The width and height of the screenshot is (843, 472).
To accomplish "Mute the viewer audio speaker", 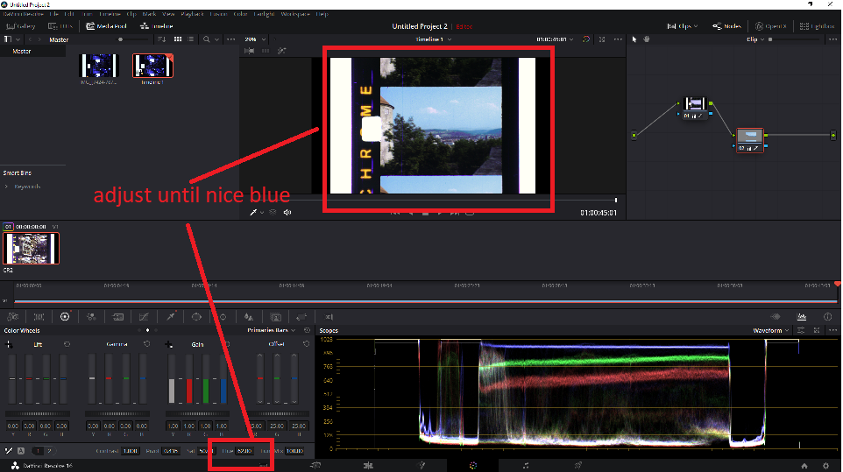I will [287, 213].
